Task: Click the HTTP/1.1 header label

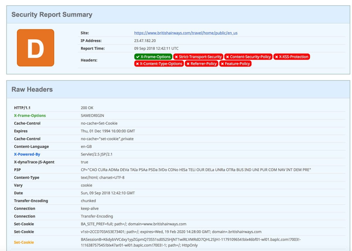Action: 22,108
